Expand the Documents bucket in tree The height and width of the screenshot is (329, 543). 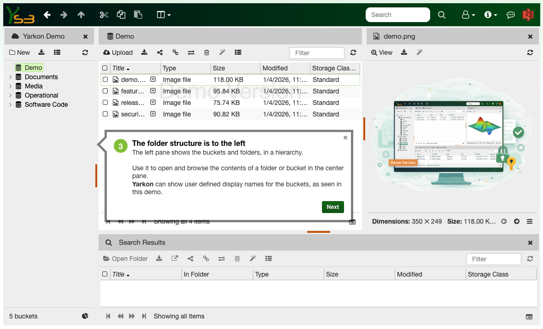[x=11, y=77]
